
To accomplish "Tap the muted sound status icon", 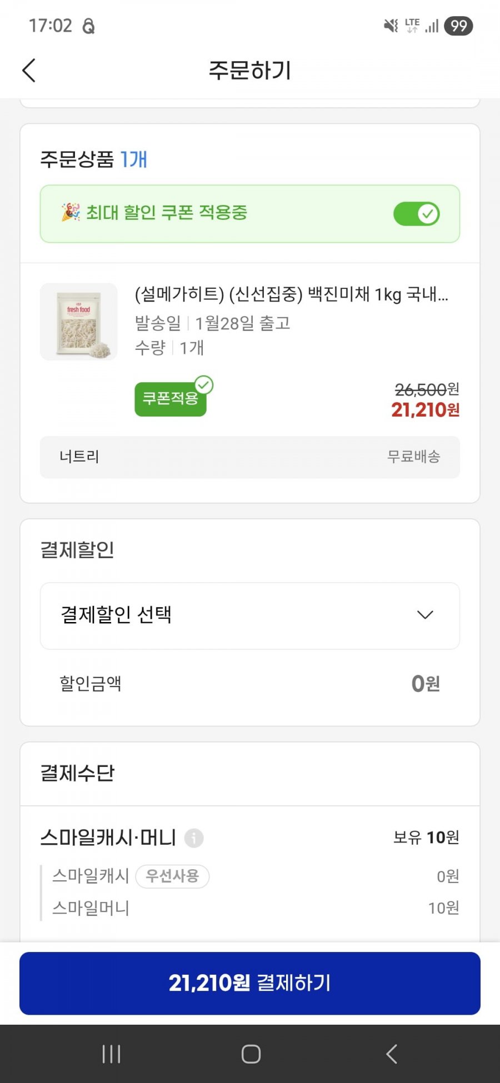I will click(391, 26).
